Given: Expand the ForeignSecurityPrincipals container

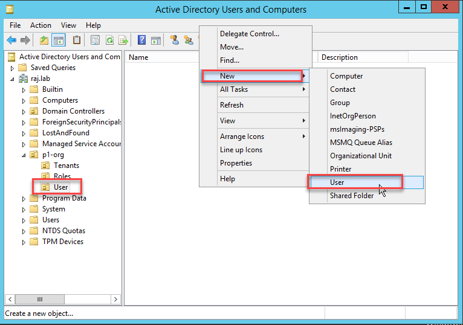Looking at the screenshot, I should [x=24, y=123].
